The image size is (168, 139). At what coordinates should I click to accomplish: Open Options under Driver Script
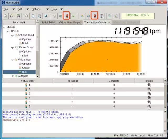coord(26,52)
